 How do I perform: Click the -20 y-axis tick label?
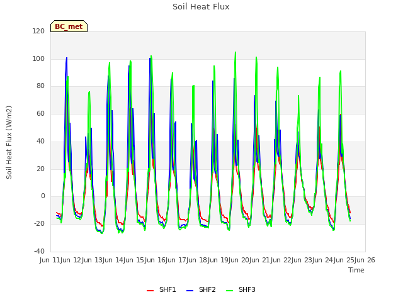click(x=39, y=224)
